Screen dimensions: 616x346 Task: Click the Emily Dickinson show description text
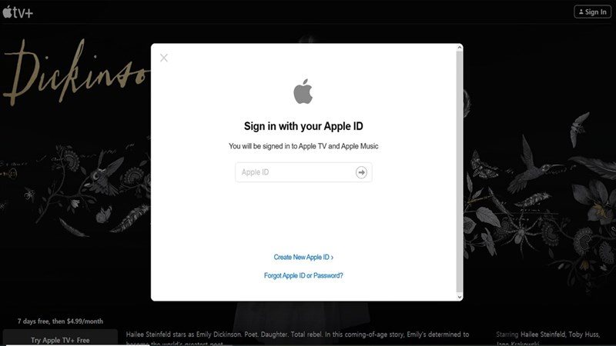tap(297, 338)
